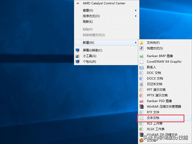Click the briefcase icon at menu bottom
The height and width of the screenshot is (144, 192).
point(141,140)
